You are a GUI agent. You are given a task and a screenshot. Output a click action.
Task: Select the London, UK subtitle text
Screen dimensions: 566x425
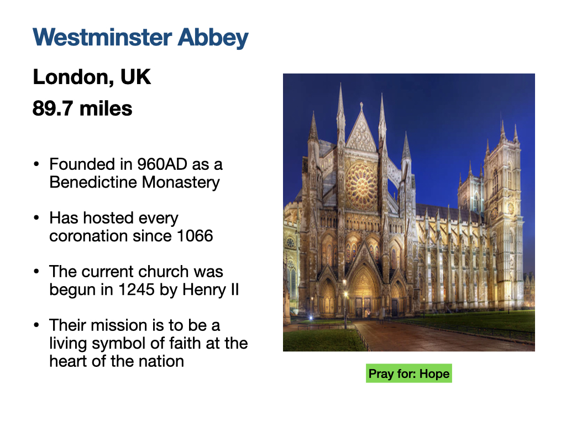click(x=92, y=77)
